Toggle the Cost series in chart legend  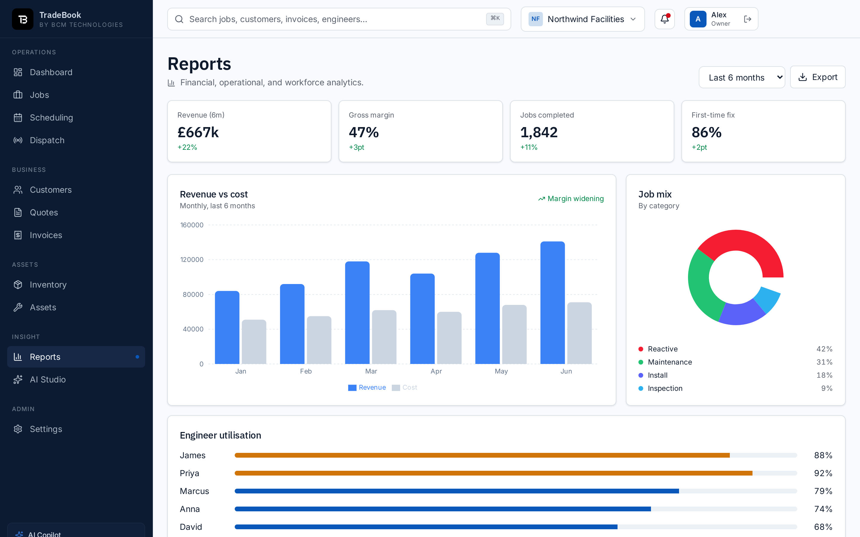coord(404,388)
